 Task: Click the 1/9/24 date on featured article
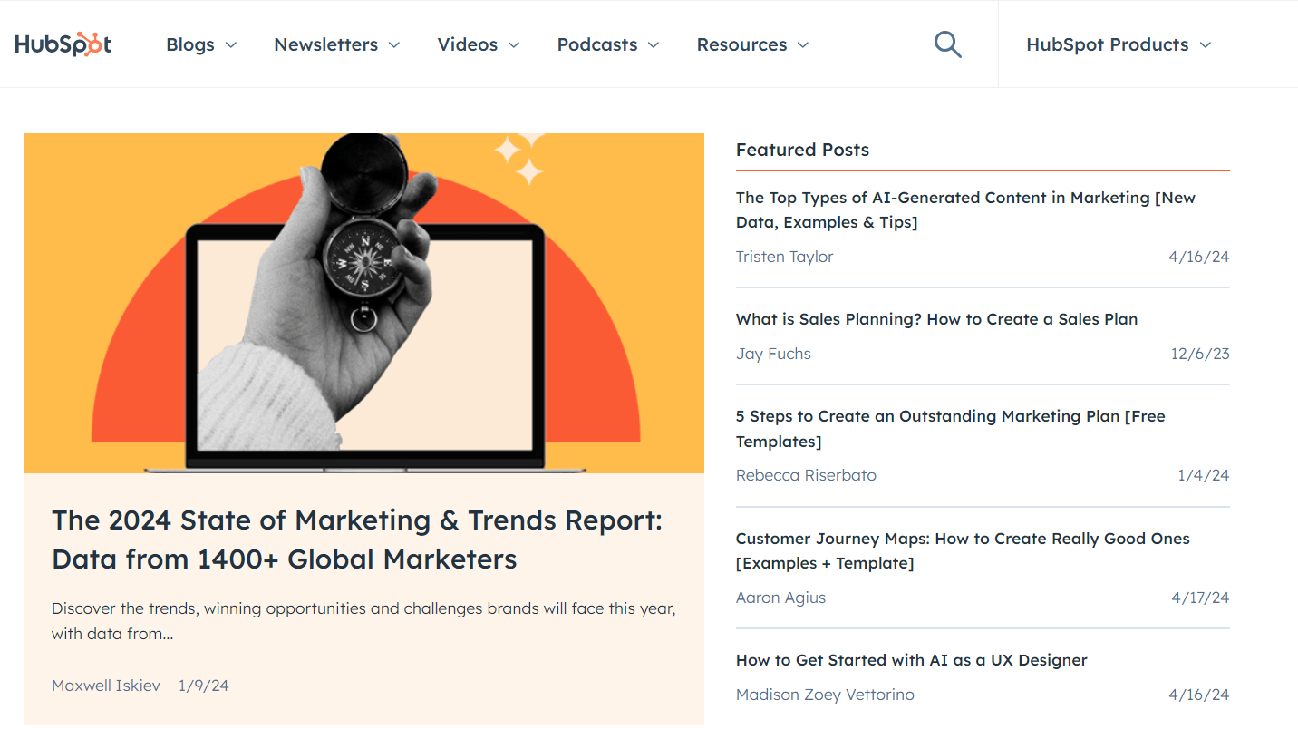point(203,686)
